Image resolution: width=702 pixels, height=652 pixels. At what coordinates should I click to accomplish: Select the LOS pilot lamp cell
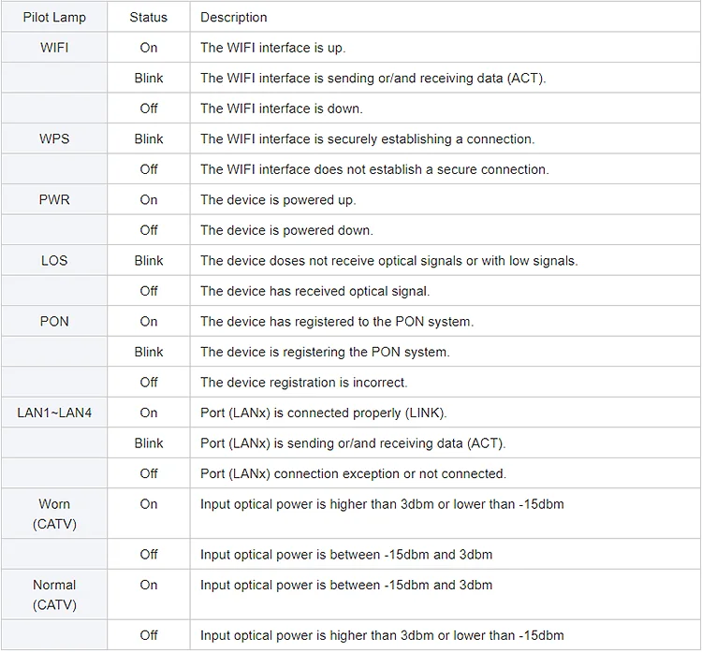point(54,260)
